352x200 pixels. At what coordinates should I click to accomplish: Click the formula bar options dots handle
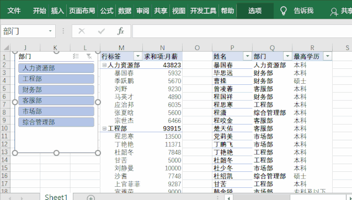click(63, 31)
